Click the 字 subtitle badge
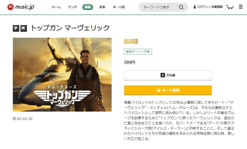247x149 pixels. click(16, 28)
